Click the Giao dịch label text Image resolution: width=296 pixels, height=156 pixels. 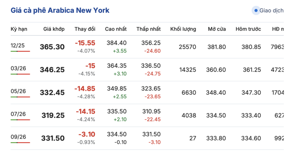[x=272, y=11]
